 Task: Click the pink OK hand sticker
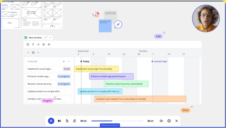(96, 14)
